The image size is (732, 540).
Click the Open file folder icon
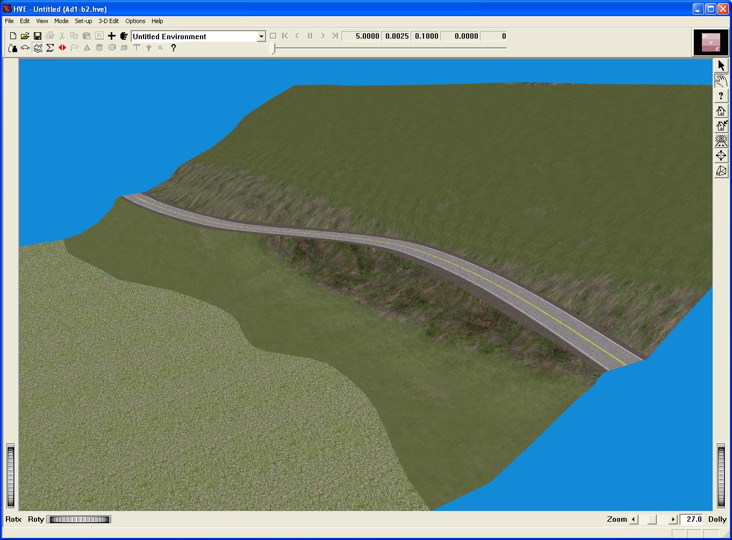[x=25, y=36]
